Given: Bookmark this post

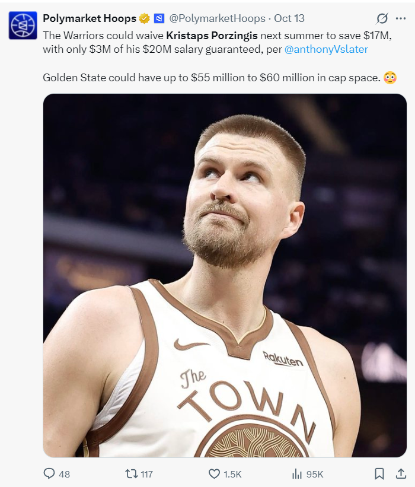Looking at the screenshot, I should point(379,474).
